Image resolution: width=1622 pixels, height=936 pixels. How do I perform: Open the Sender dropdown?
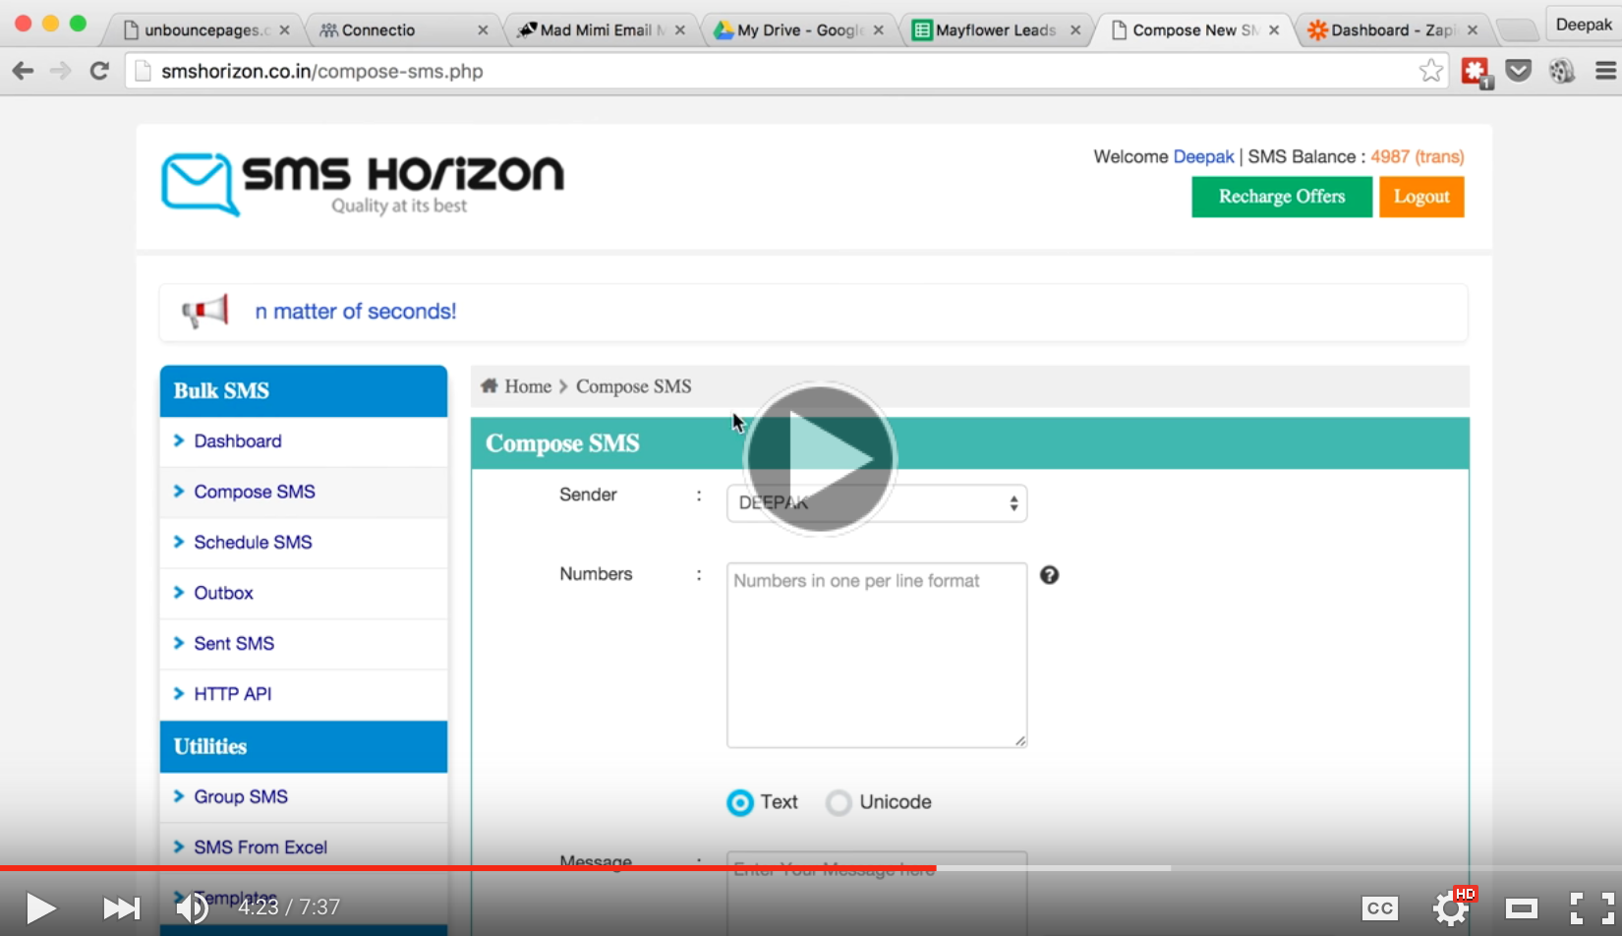[x=877, y=503]
